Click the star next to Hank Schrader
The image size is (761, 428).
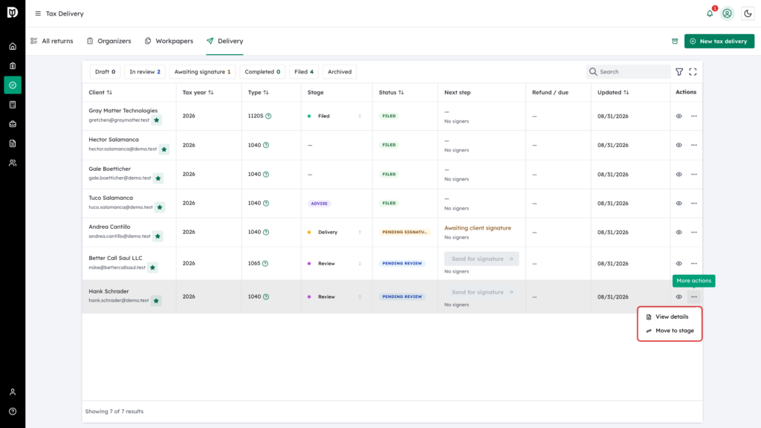pyautogui.click(x=156, y=301)
